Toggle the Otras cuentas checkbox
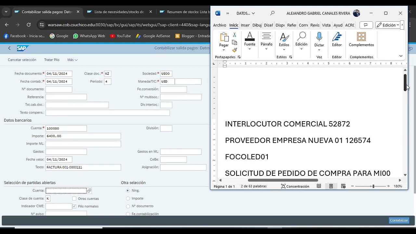Image resolution: width=416 pixels, height=234 pixels. pos(74,199)
